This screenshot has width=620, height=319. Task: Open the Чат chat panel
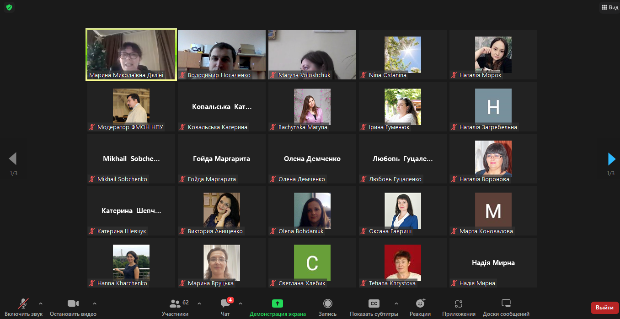click(x=225, y=308)
